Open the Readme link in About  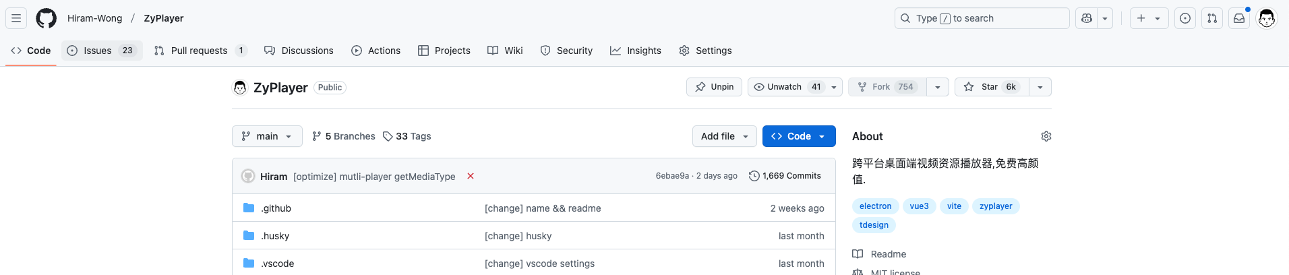coord(880,254)
